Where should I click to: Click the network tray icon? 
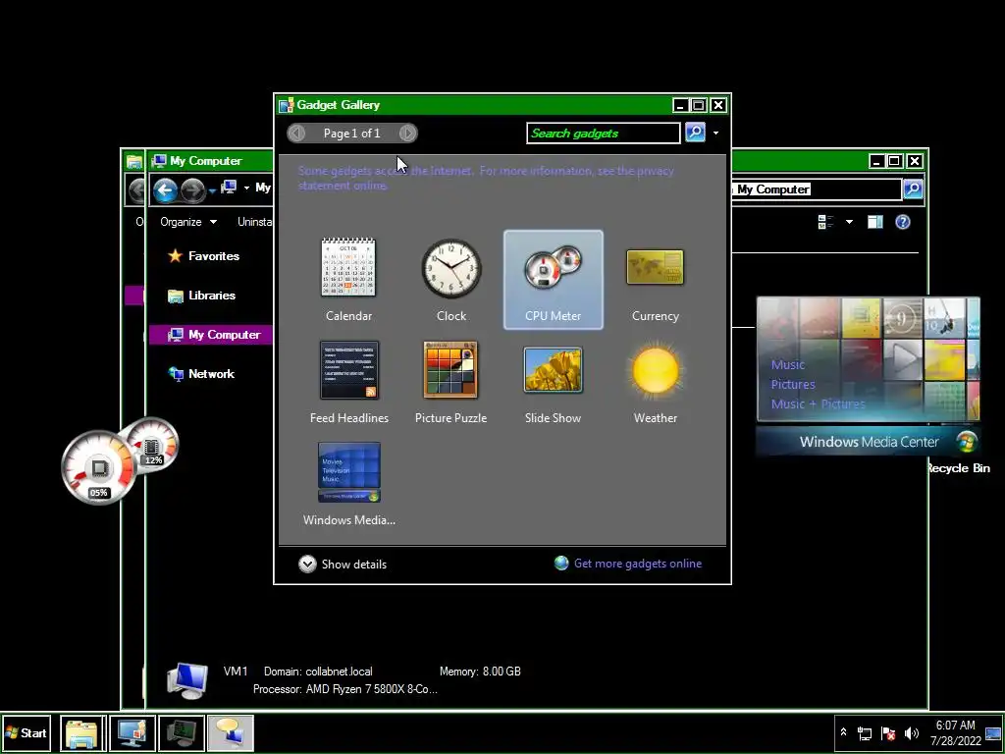(x=865, y=733)
